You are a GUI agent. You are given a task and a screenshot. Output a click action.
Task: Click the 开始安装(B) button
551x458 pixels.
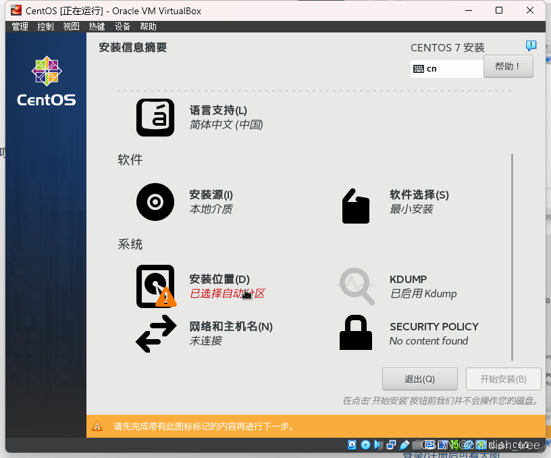[x=503, y=379]
